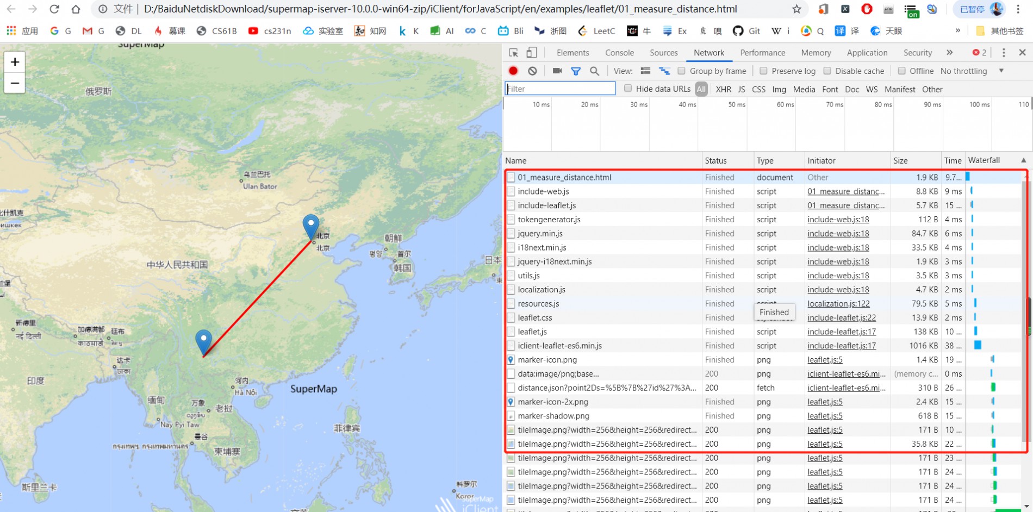1033x512 pixels.
Task: Select the 01_measure_distance.html request row
Action: pos(762,177)
